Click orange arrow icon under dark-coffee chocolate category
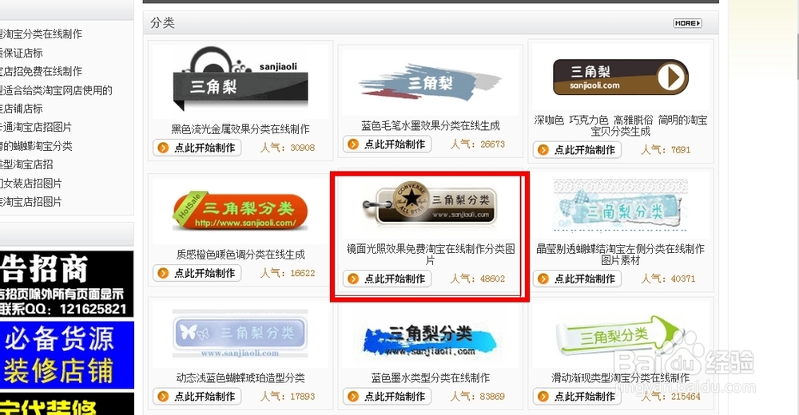 click(543, 150)
